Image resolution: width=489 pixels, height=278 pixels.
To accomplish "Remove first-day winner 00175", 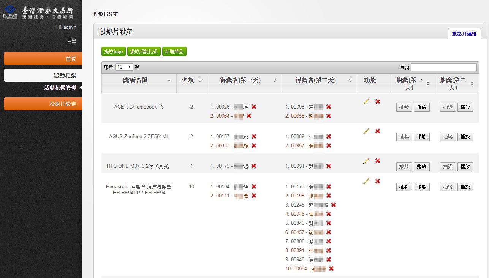I will click(x=254, y=166).
